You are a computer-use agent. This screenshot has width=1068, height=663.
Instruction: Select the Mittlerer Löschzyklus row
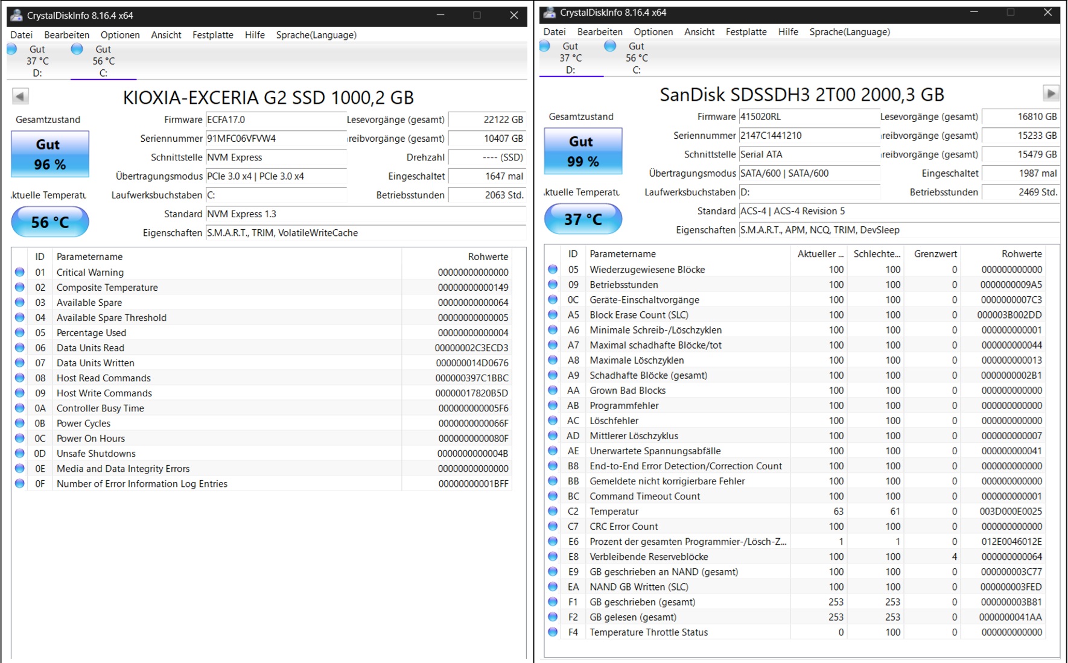(x=795, y=436)
